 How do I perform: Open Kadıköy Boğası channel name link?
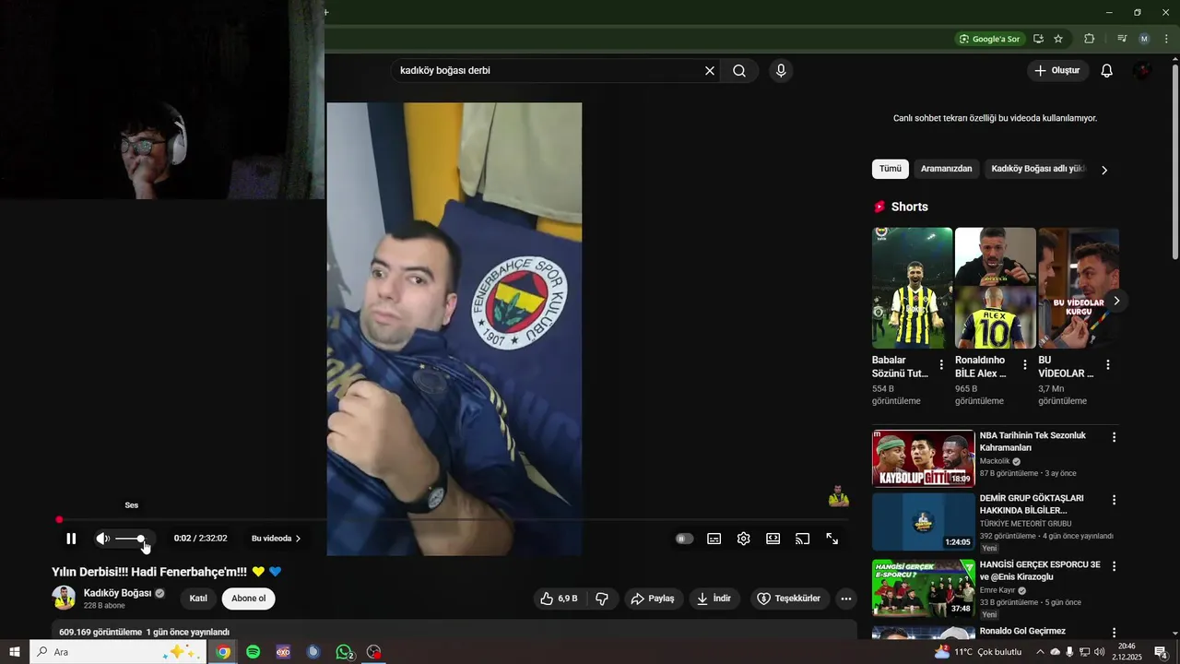pyautogui.click(x=117, y=593)
